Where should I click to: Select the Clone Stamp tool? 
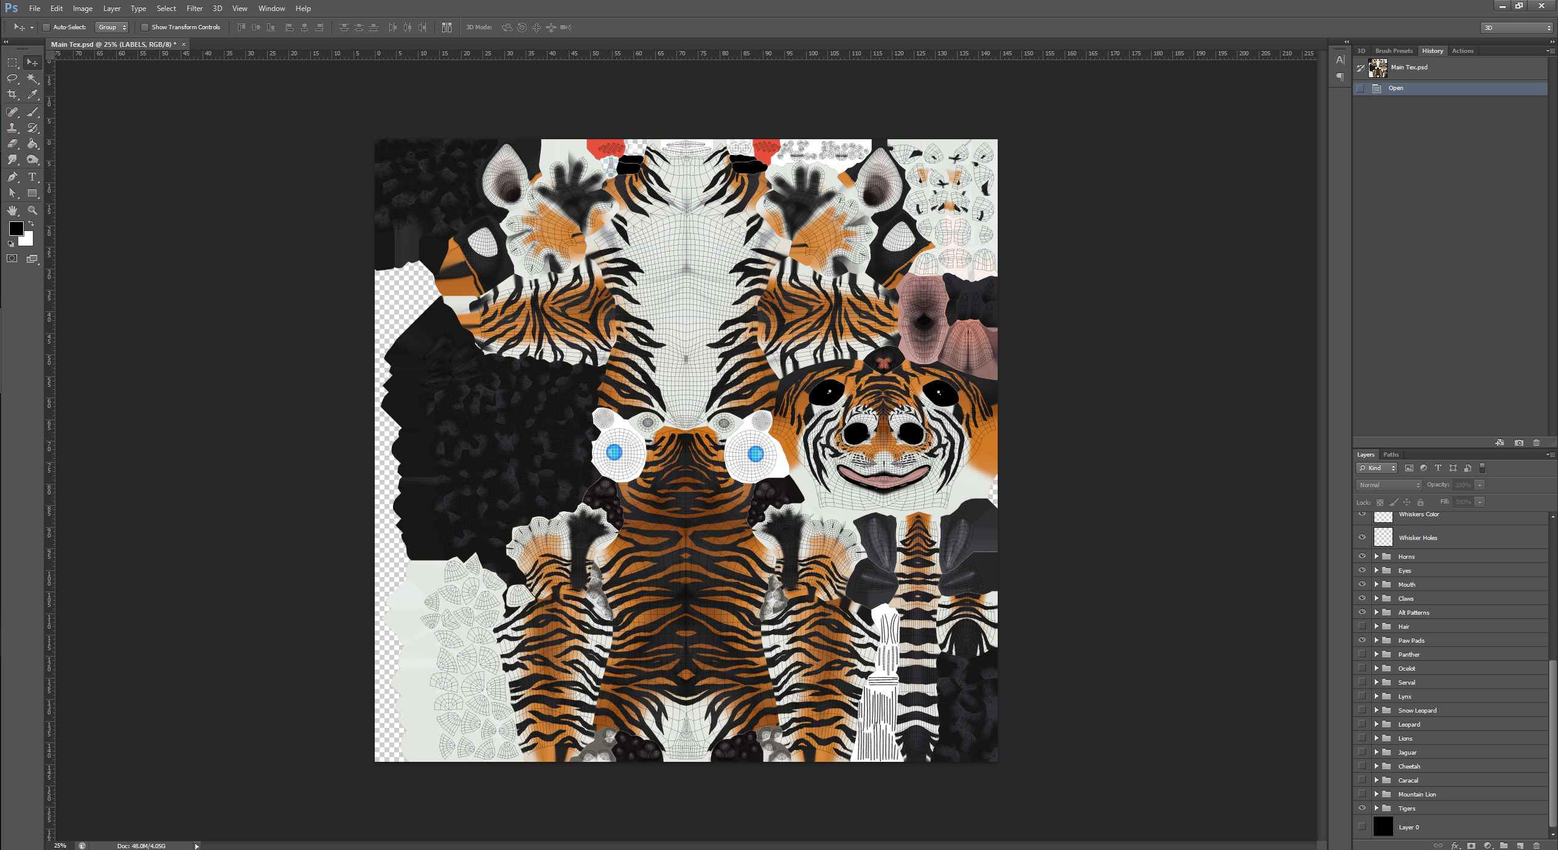[12, 128]
